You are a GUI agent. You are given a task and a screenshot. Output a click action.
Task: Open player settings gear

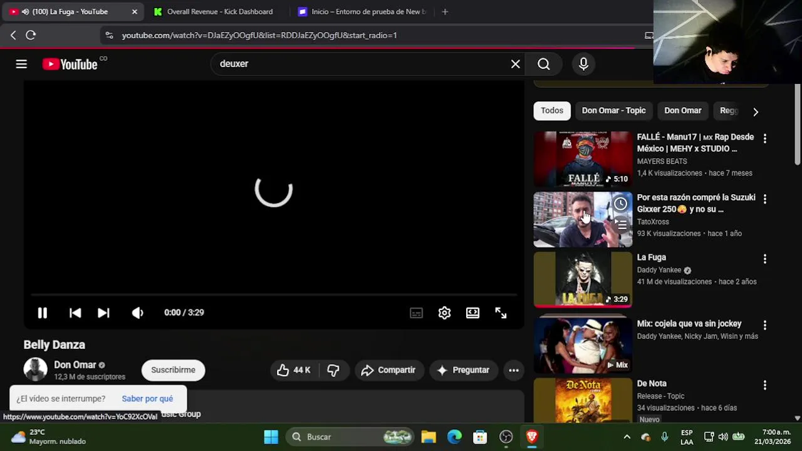click(444, 313)
